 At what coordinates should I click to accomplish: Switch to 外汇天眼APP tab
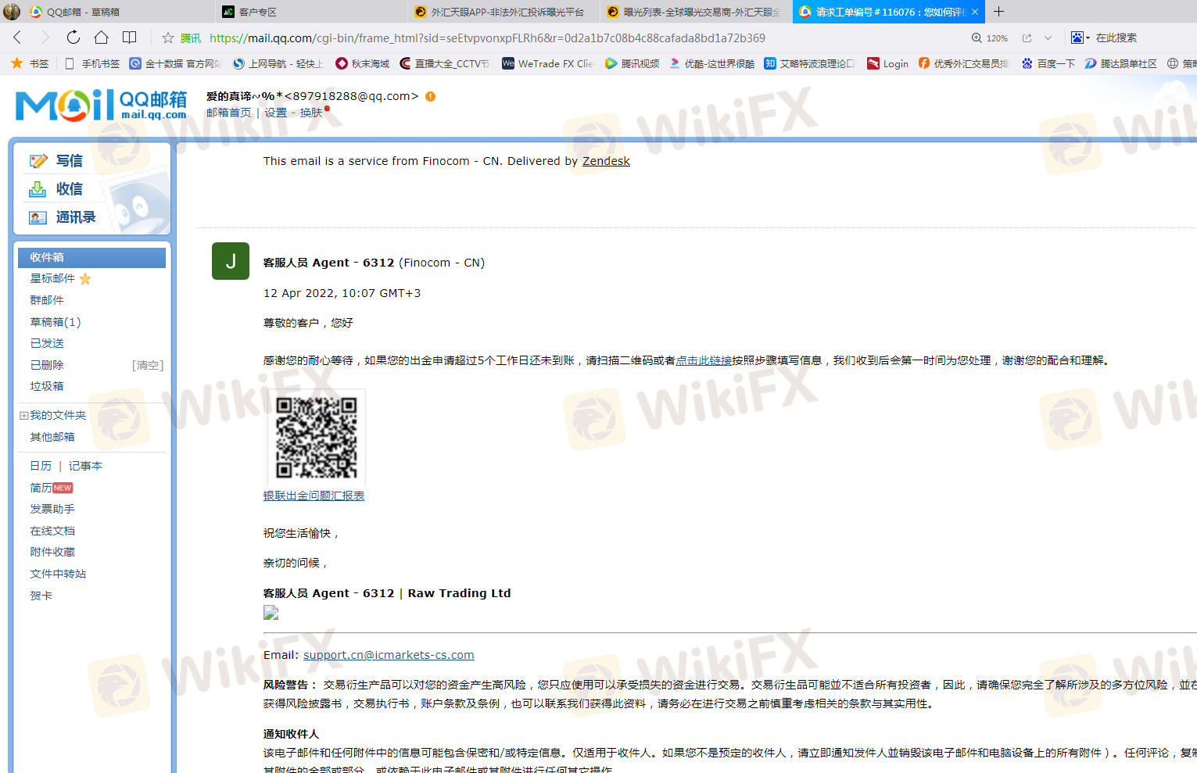click(x=504, y=12)
